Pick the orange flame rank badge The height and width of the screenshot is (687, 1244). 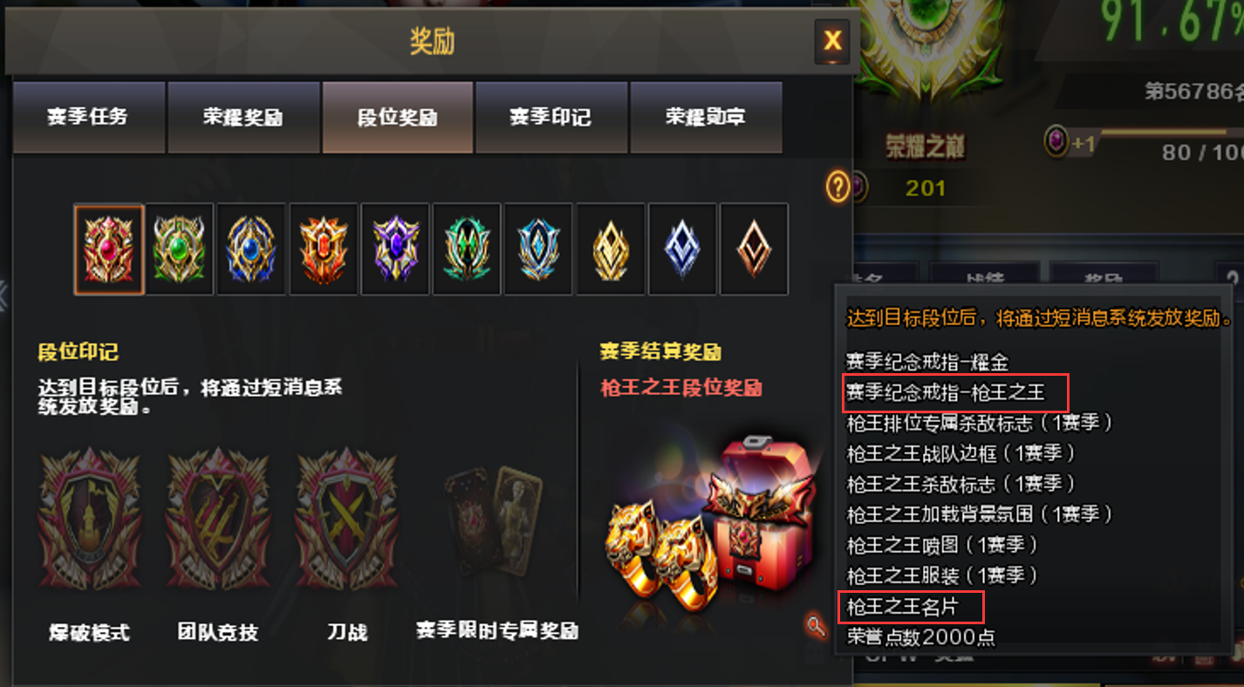pos(324,249)
